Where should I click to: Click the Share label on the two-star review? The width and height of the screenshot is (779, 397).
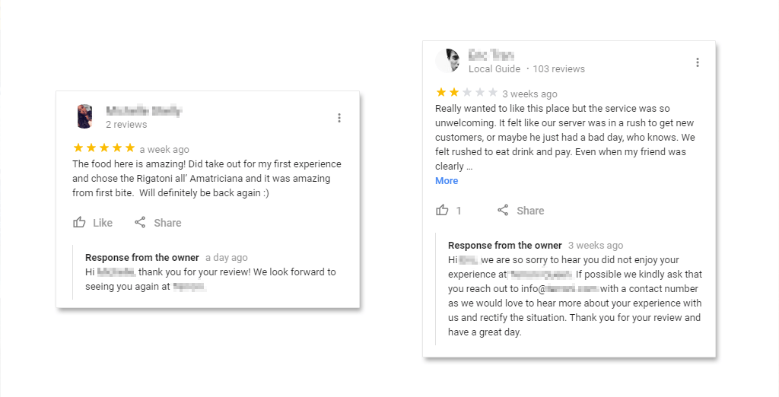[x=530, y=211]
